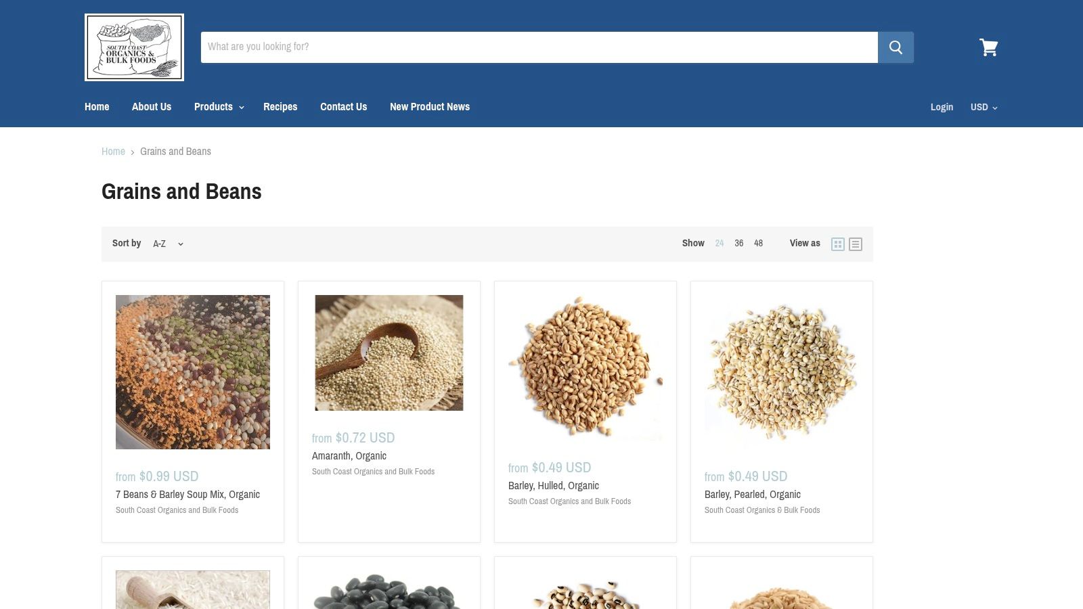This screenshot has width=1083, height=609.
Task: Open the USD currency selector
Action: (983, 107)
